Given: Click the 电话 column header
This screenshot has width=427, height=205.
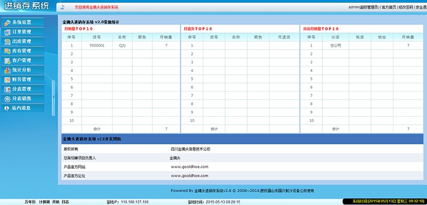Looking at the screenshot, I should click(360, 37).
